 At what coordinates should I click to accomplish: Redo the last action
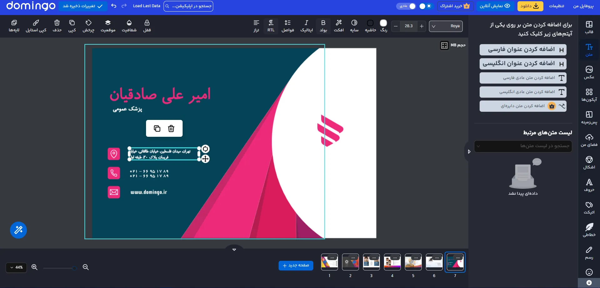(124, 6)
